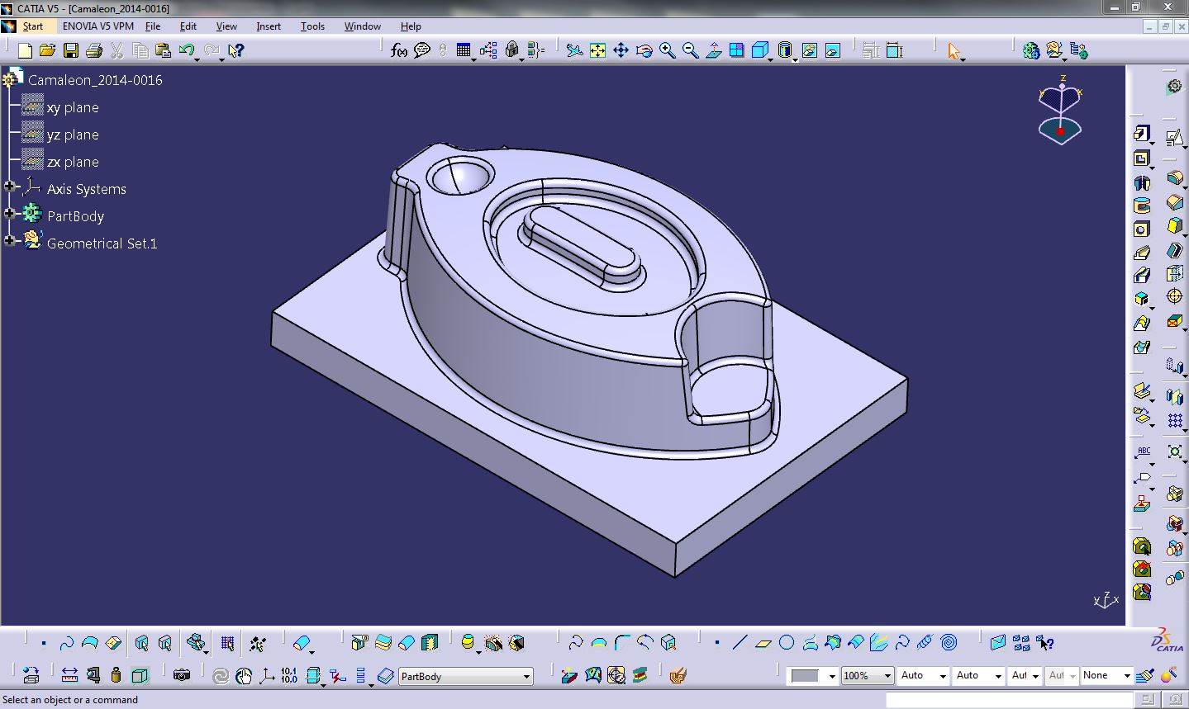Click the Multi-View quad icon

736,50
